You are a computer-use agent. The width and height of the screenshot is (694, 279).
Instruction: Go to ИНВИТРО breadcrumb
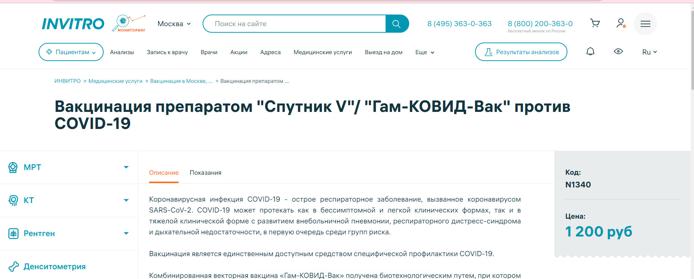68,81
